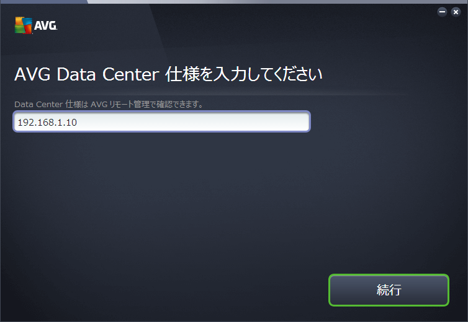The image size is (468, 322).
Task: Place cursor after 192.168.1.10 text
Action: 78,123
